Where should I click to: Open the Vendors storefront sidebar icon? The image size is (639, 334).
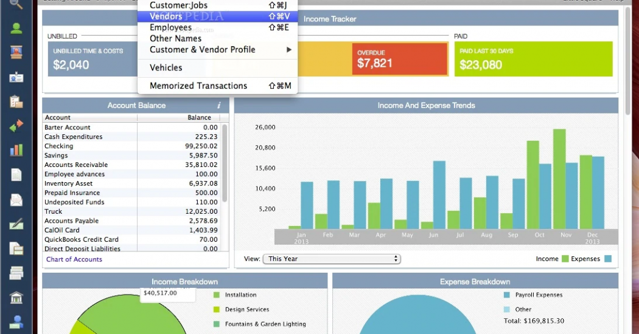[16, 52]
